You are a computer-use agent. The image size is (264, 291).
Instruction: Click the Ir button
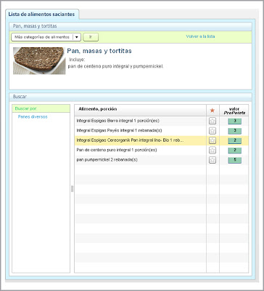pyautogui.click(x=91, y=37)
